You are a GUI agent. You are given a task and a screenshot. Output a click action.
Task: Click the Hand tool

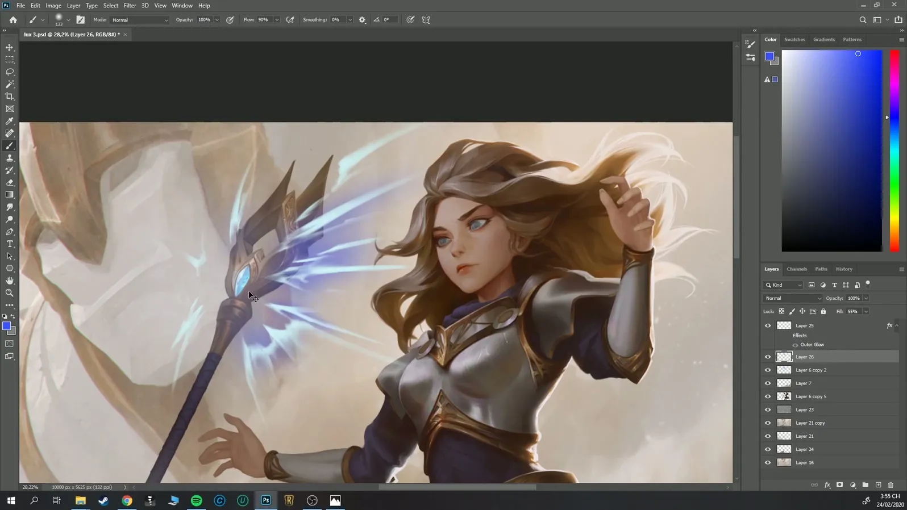pyautogui.click(x=10, y=281)
